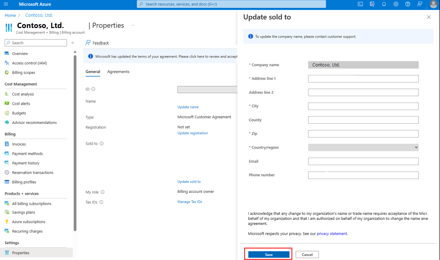Focus the City input field

point(363,106)
